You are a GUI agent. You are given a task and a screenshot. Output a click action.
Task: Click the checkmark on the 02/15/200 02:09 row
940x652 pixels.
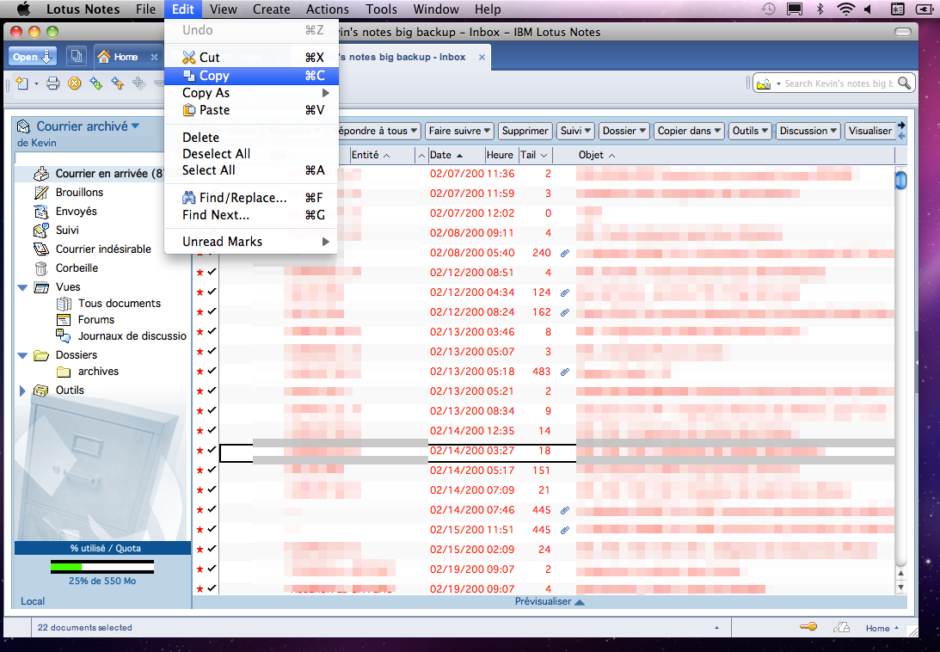point(212,549)
